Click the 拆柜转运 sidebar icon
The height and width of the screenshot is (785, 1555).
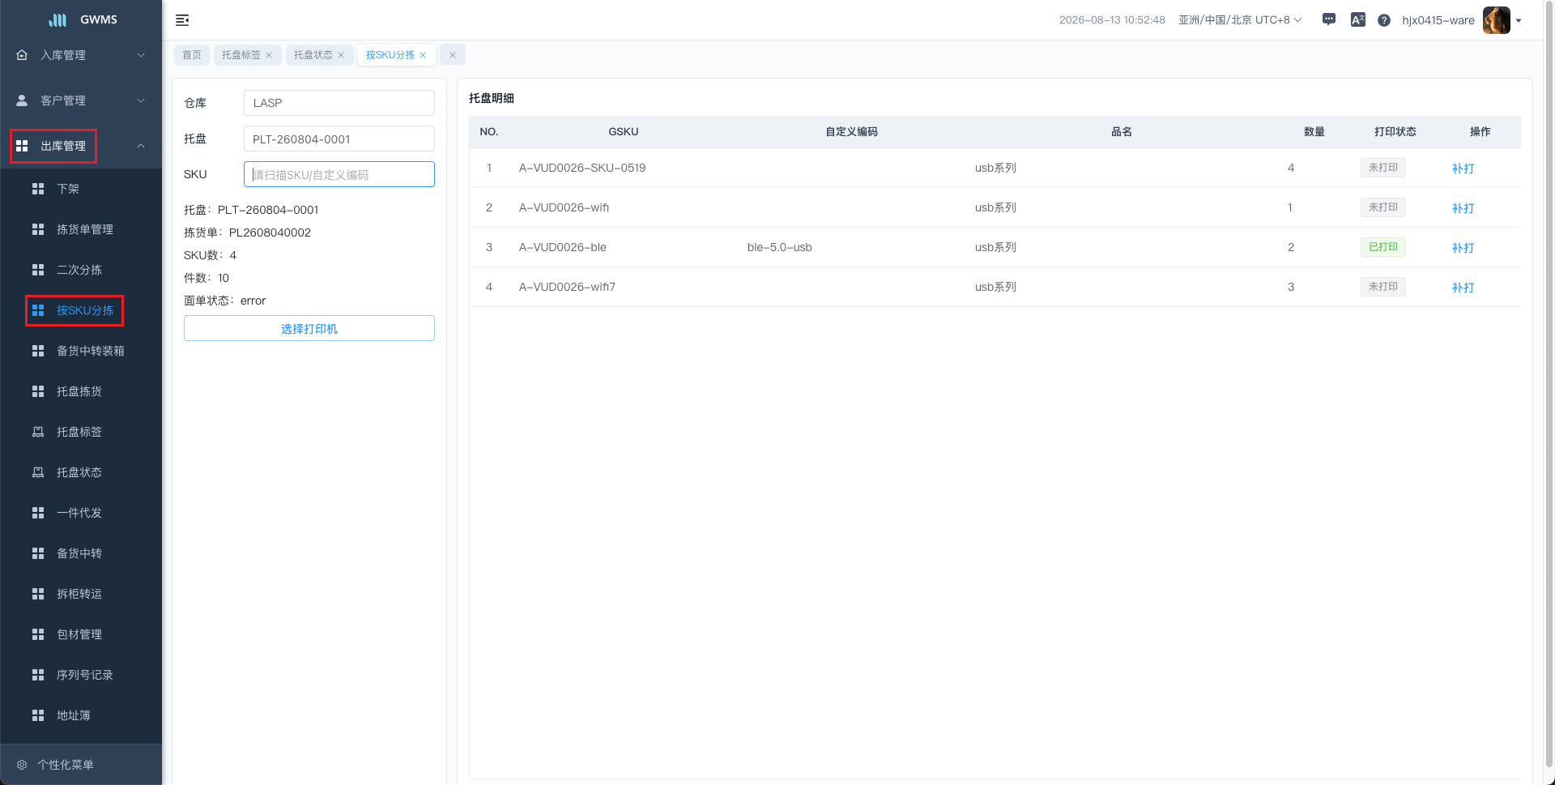38,594
